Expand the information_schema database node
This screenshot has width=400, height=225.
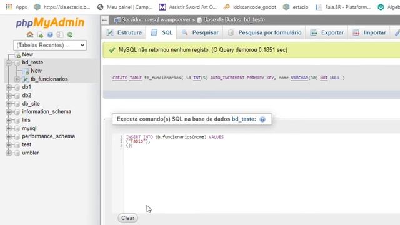[9, 112]
